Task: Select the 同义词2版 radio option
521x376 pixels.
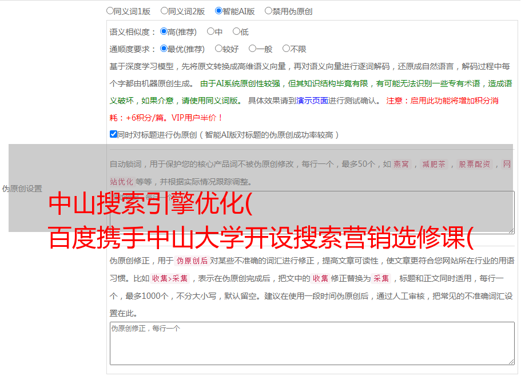Action: click(164, 11)
